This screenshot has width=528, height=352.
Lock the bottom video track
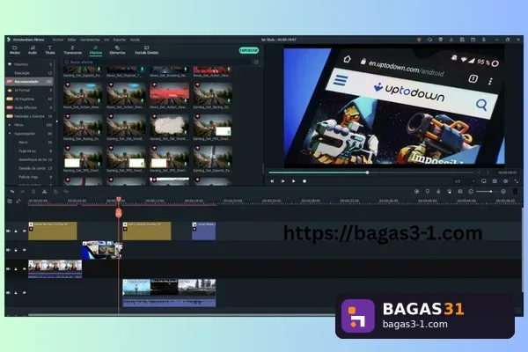pyautogui.click(x=16, y=293)
